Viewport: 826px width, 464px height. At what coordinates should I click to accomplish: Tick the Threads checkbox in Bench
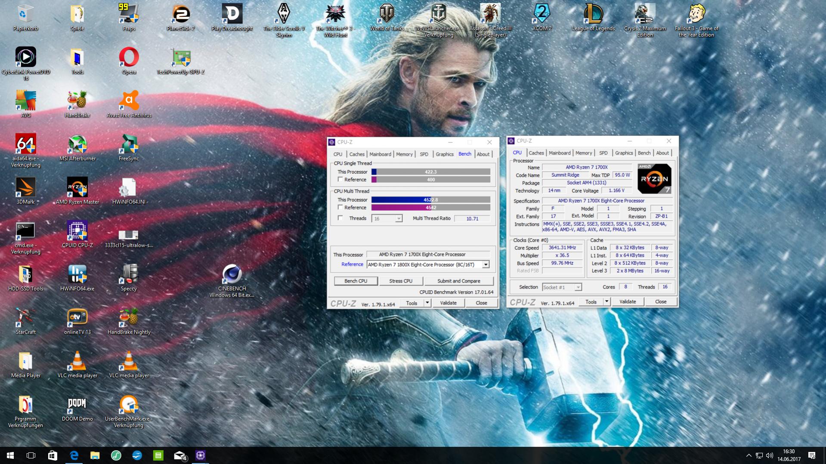pyautogui.click(x=340, y=218)
